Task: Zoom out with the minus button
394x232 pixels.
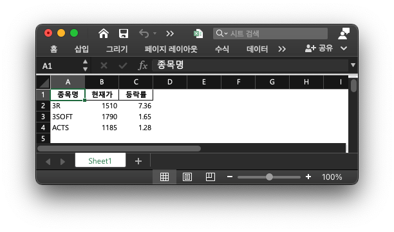Action: click(x=230, y=177)
